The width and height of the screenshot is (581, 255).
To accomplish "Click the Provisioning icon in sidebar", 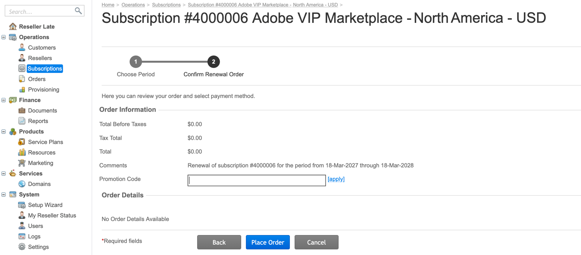I will click(x=22, y=90).
